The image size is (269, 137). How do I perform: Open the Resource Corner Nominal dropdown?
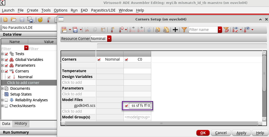pyautogui.click(x=109, y=39)
